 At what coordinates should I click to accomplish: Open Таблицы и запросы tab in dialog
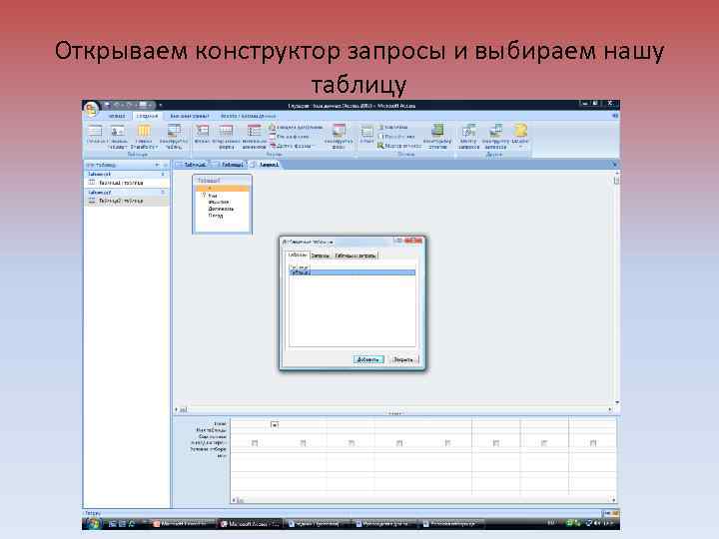355,256
